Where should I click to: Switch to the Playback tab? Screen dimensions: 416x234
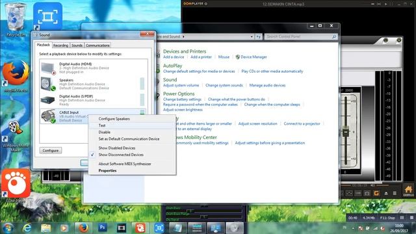(x=44, y=45)
